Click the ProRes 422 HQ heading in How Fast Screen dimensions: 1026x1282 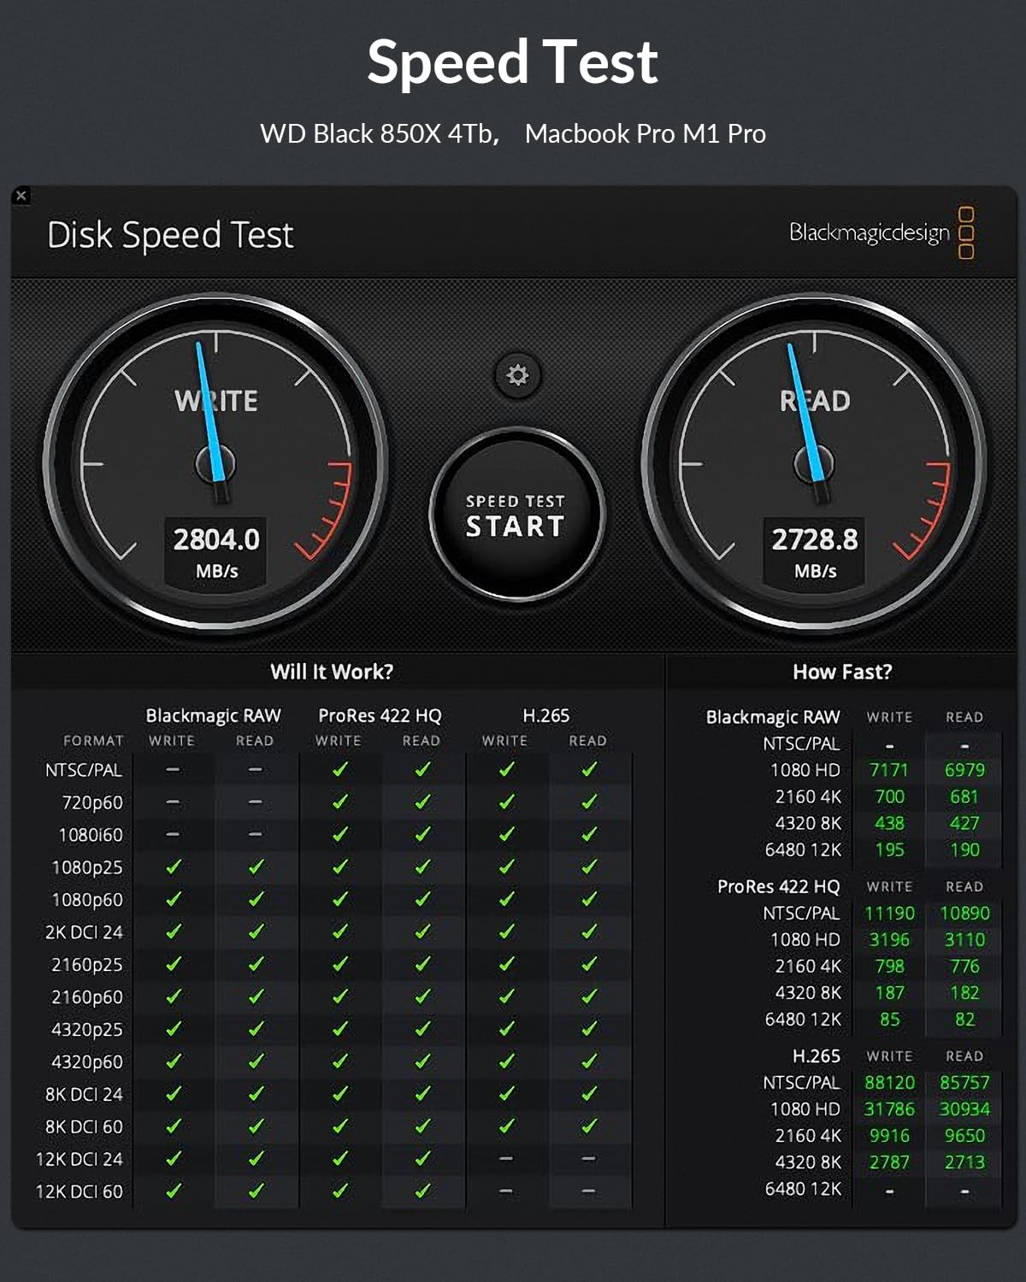coord(778,886)
